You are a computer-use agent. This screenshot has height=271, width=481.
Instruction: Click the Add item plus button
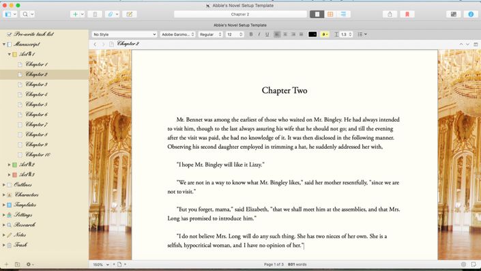[75, 14]
